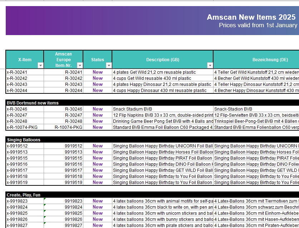The image size is (299, 228).
Task: Select cell x-R-30248
Action: click(x=25, y=121)
